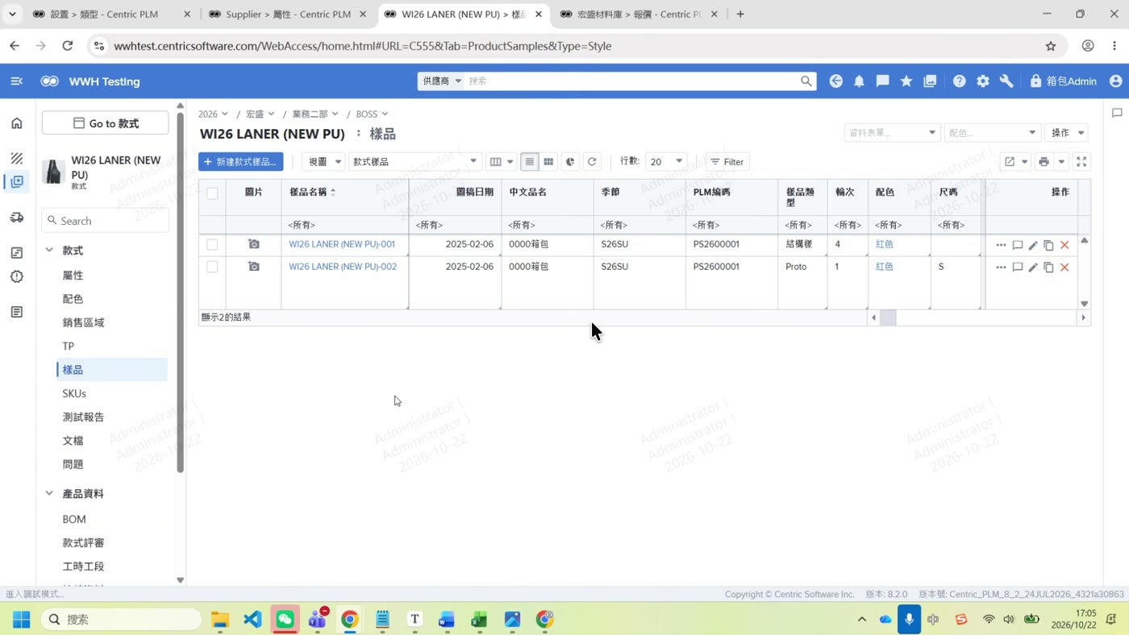The width and height of the screenshot is (1129, 635).
Task: Expand the table to full screen
Action: [x=1081, y=162]
